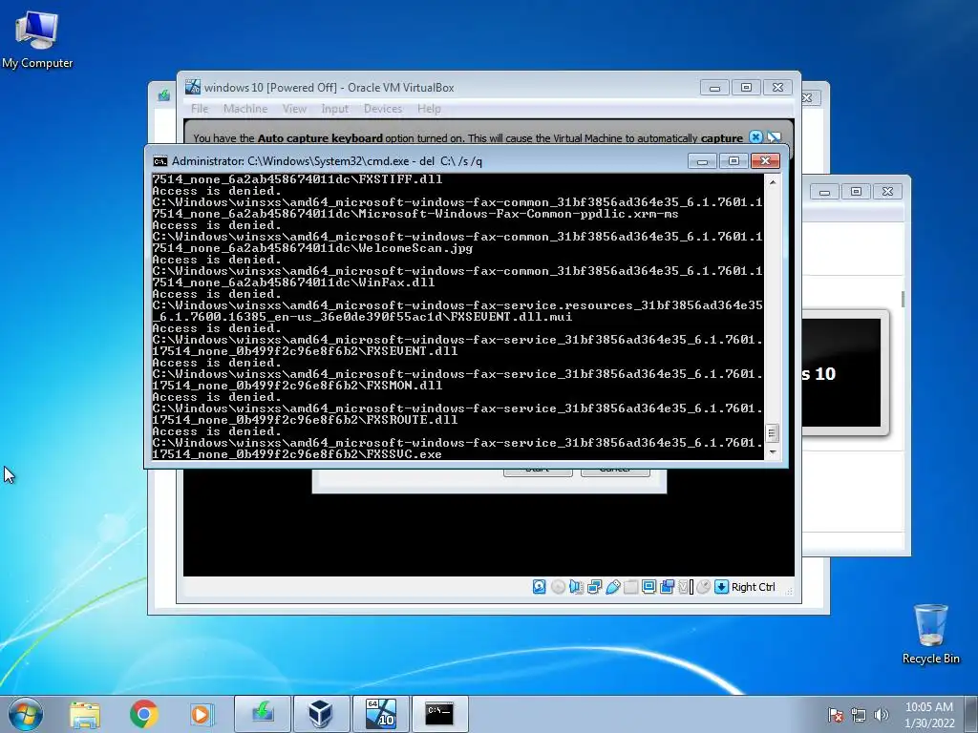Click the optical drive status icon
This screenshot has height=733, width=978.
[558, 587]
